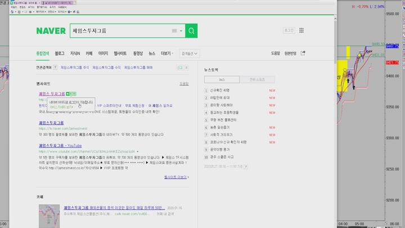This screenshot has width=405, height=228.
Task: Open the Naver apps grid icon
Action: click(301, 30)
